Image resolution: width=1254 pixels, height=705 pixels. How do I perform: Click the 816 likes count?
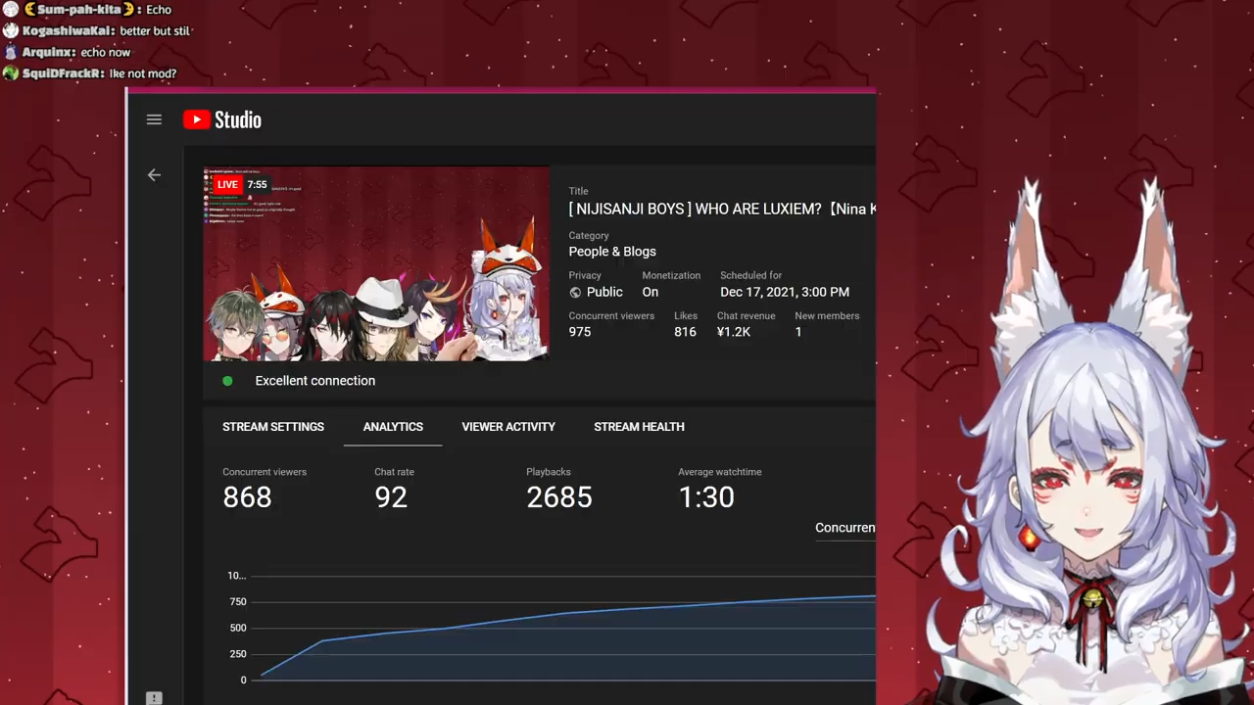(x=685, y=332)
